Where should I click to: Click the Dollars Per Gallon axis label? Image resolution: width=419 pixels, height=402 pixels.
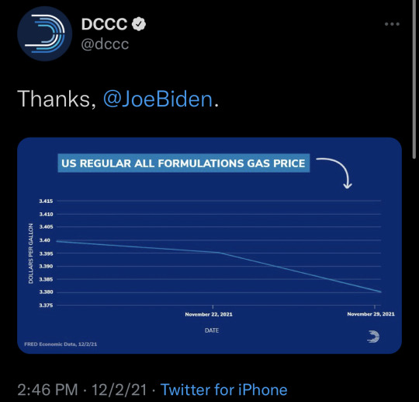tap(31, 253)
